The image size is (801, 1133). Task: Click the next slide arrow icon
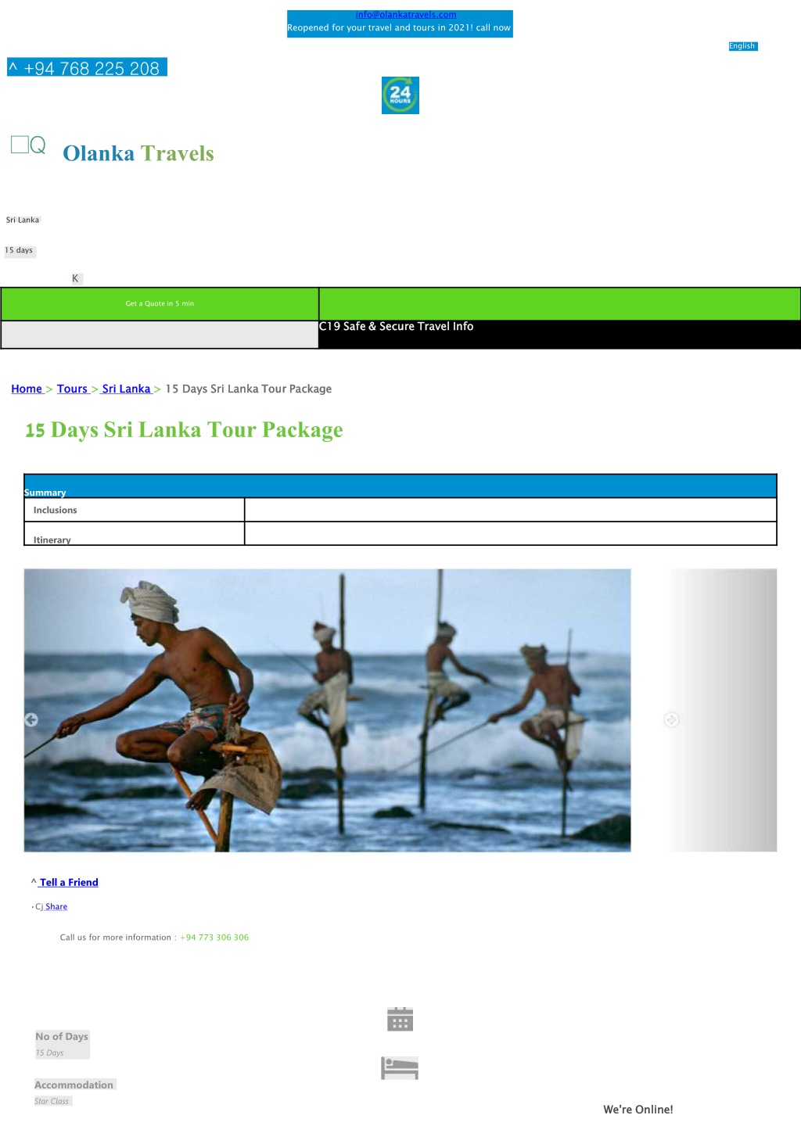[671, 719]
